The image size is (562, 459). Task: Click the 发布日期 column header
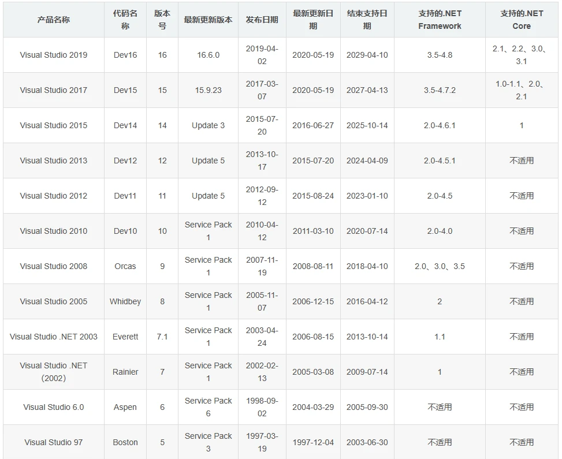[262, 20]
